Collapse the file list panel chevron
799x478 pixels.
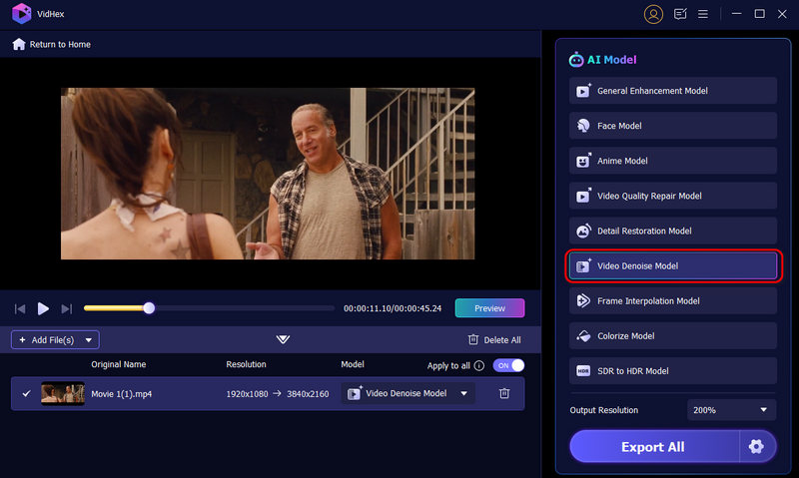click(x=283, y=339)
